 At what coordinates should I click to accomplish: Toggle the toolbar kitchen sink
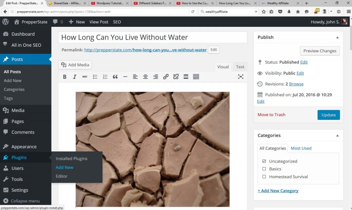[x=196, y=77]
